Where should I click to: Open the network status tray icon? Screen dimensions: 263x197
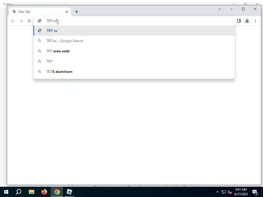click(224, 192)
